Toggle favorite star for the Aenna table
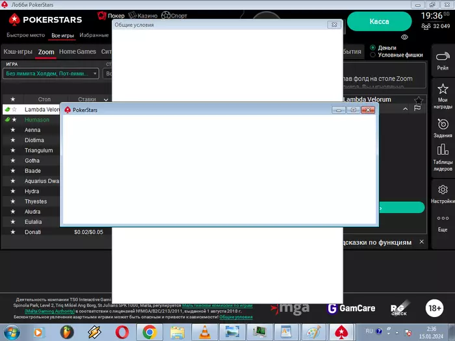Viewport: 455px width, 341px height. pyautogui.click(x=13, y=130)
